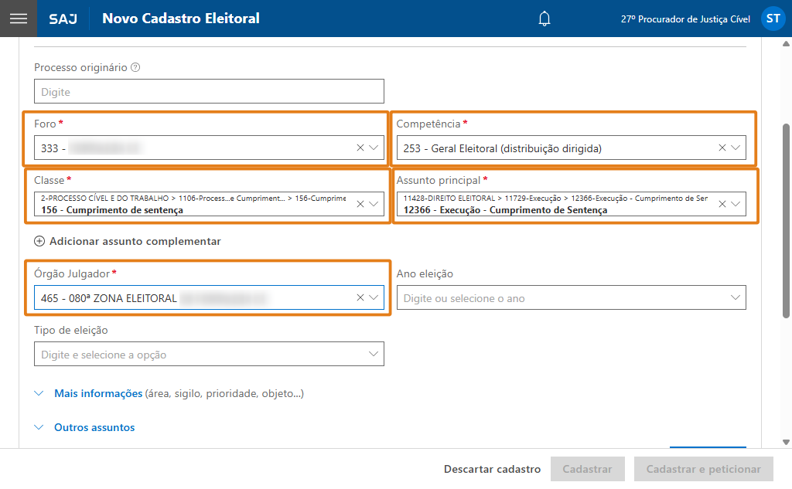Clear the Assunto principal selection

click(x=722, y=204)
